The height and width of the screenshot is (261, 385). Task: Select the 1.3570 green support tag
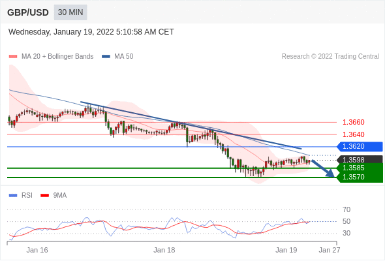coord(360,177)
